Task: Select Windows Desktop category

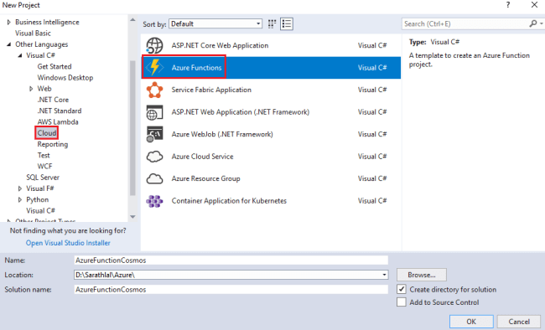Action: click(65, 77)
